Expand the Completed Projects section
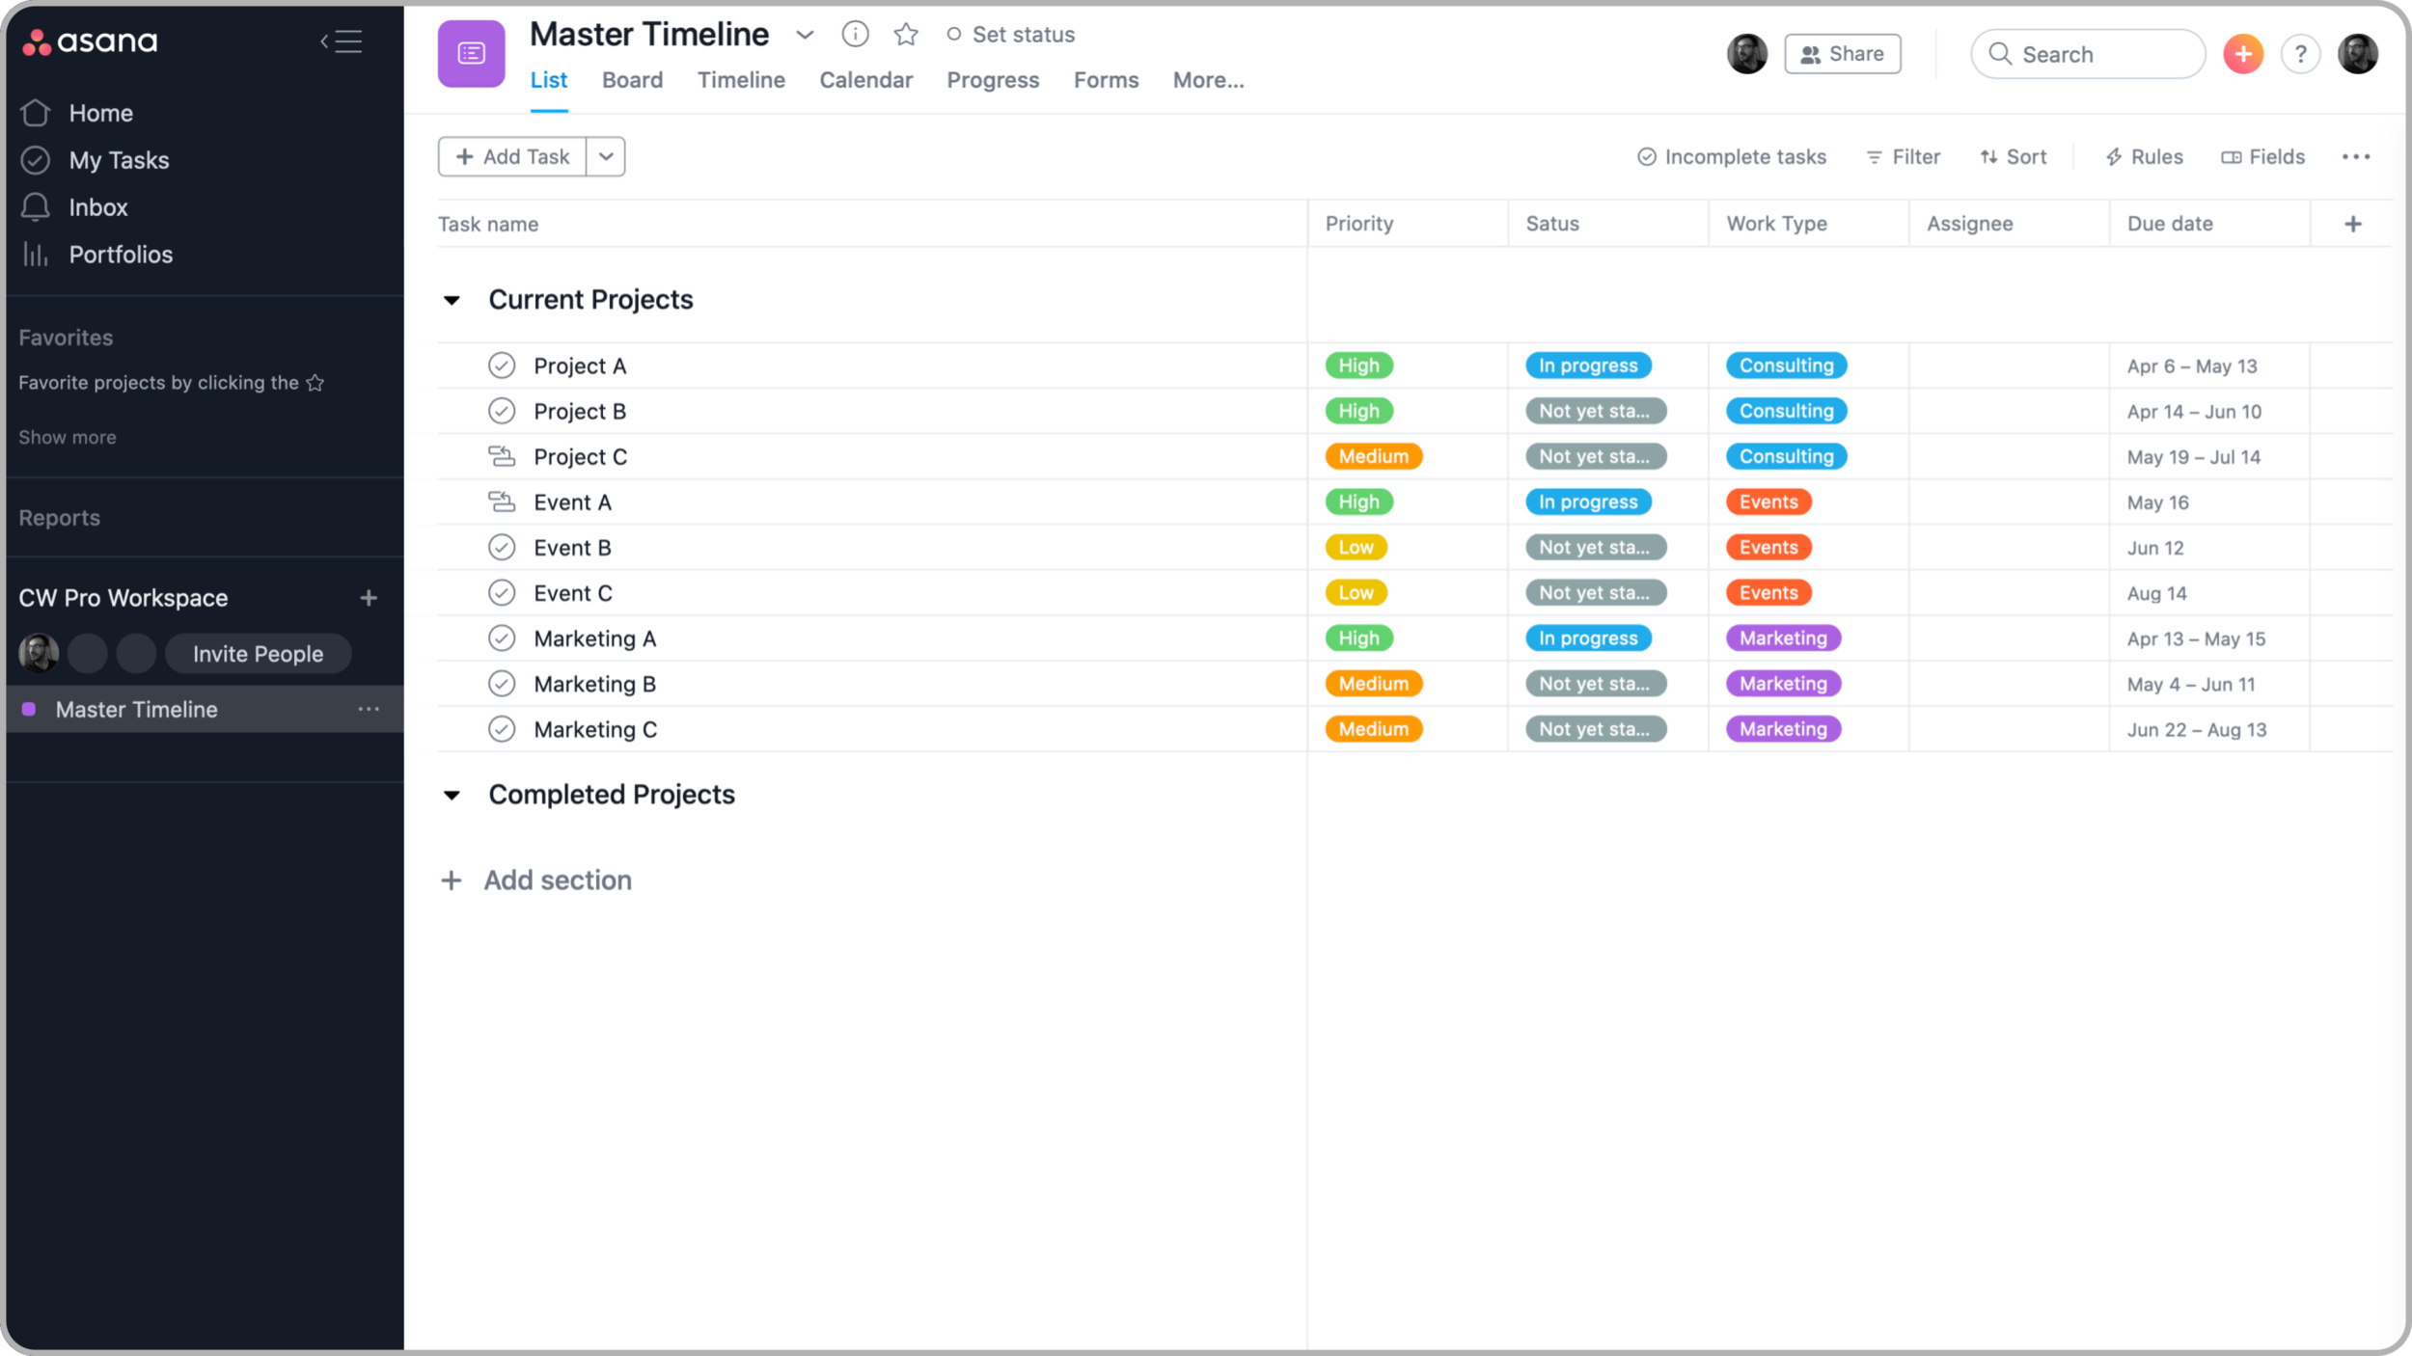 452,795
